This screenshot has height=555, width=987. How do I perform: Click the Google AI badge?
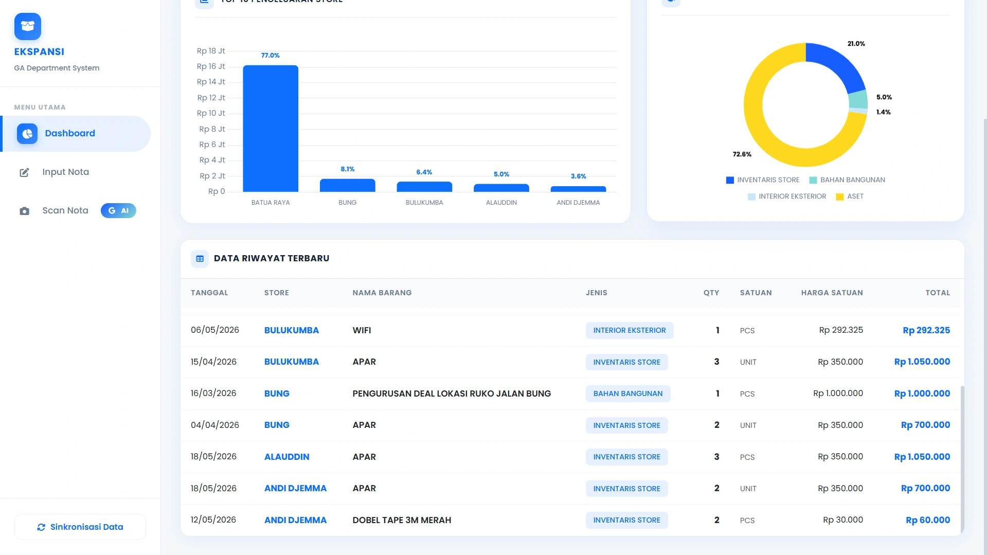(x=118, y=211)
